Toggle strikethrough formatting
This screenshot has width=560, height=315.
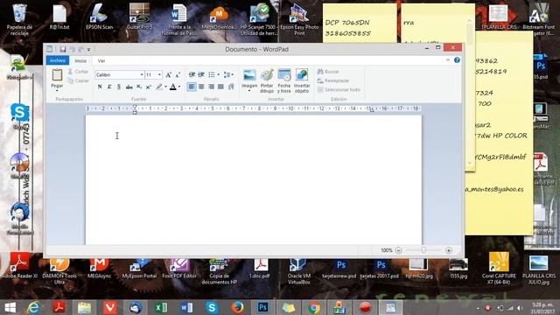click(x=129, y=87)
